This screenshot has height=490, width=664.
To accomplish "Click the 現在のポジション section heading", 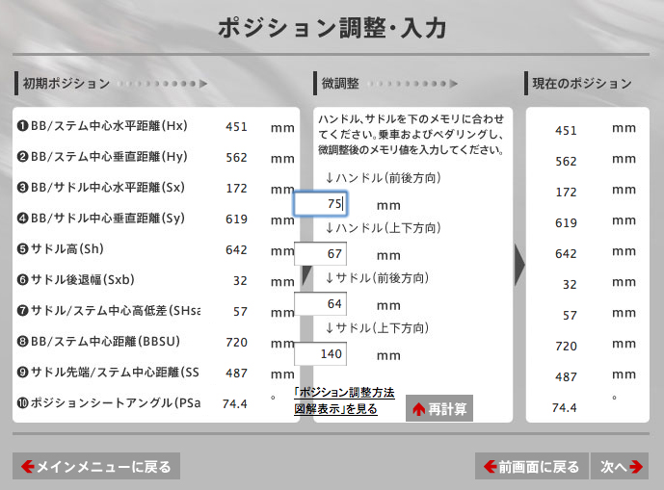I will (582, 84).
